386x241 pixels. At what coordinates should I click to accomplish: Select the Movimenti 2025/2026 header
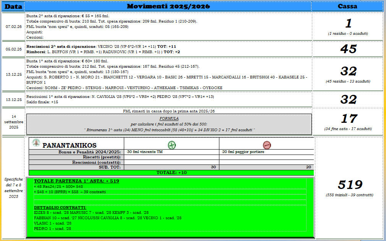click(168, 6)
